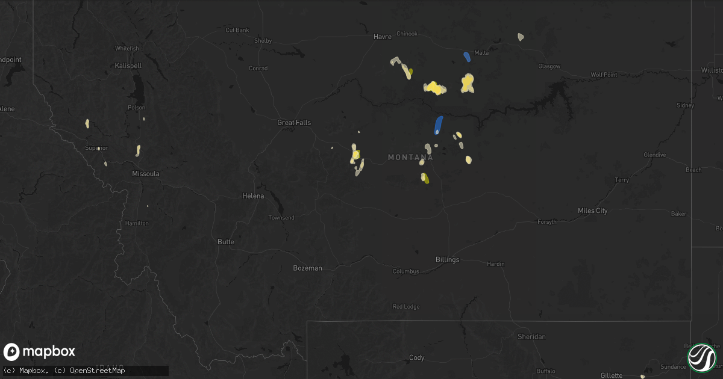Click the Mapbox logo
723x379 pixels.
pyautogui.click(x=40, y=352)
